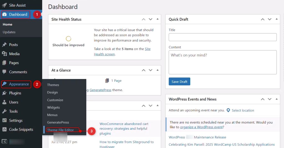Click the Settings sliders icon
Viewport: 284px width, 148px height.
coord(4,120)
